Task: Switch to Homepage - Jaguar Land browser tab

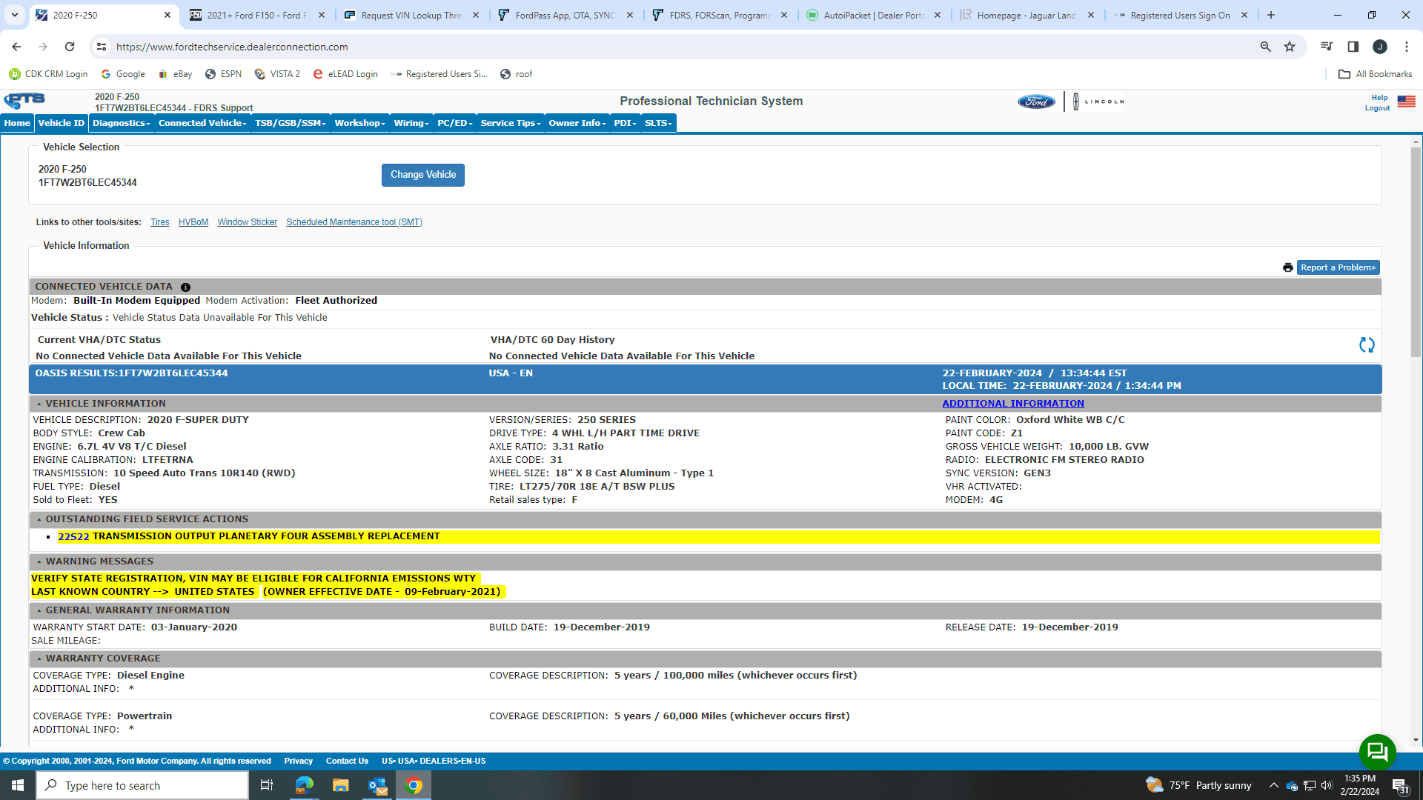Action: (1026, 15)
